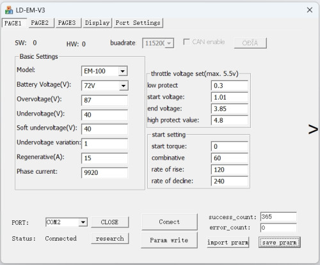Click the Soft undervoltage(V) input field
The width and height of the screenshot is (320, 265).
click(104, 129)
